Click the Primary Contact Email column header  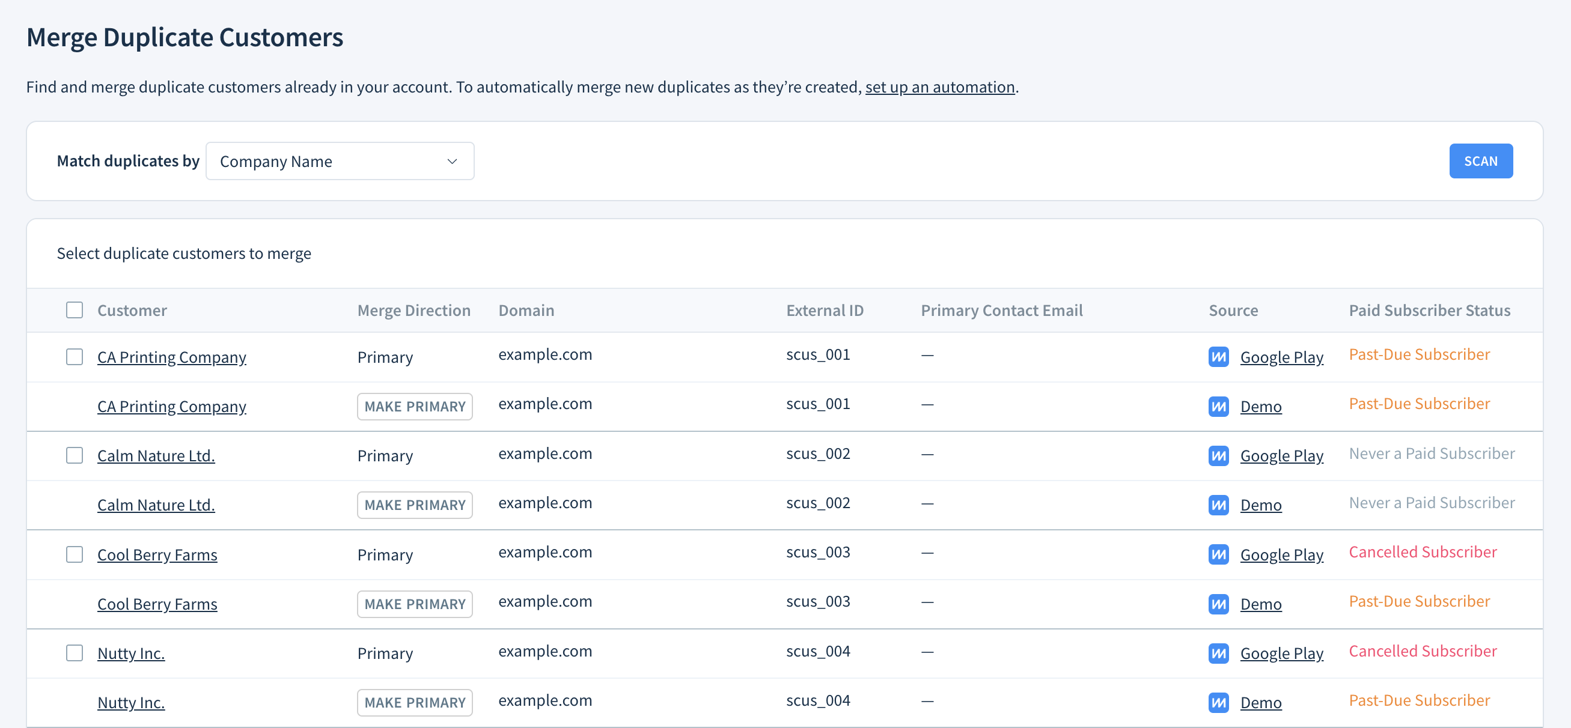pos(1001,310)
